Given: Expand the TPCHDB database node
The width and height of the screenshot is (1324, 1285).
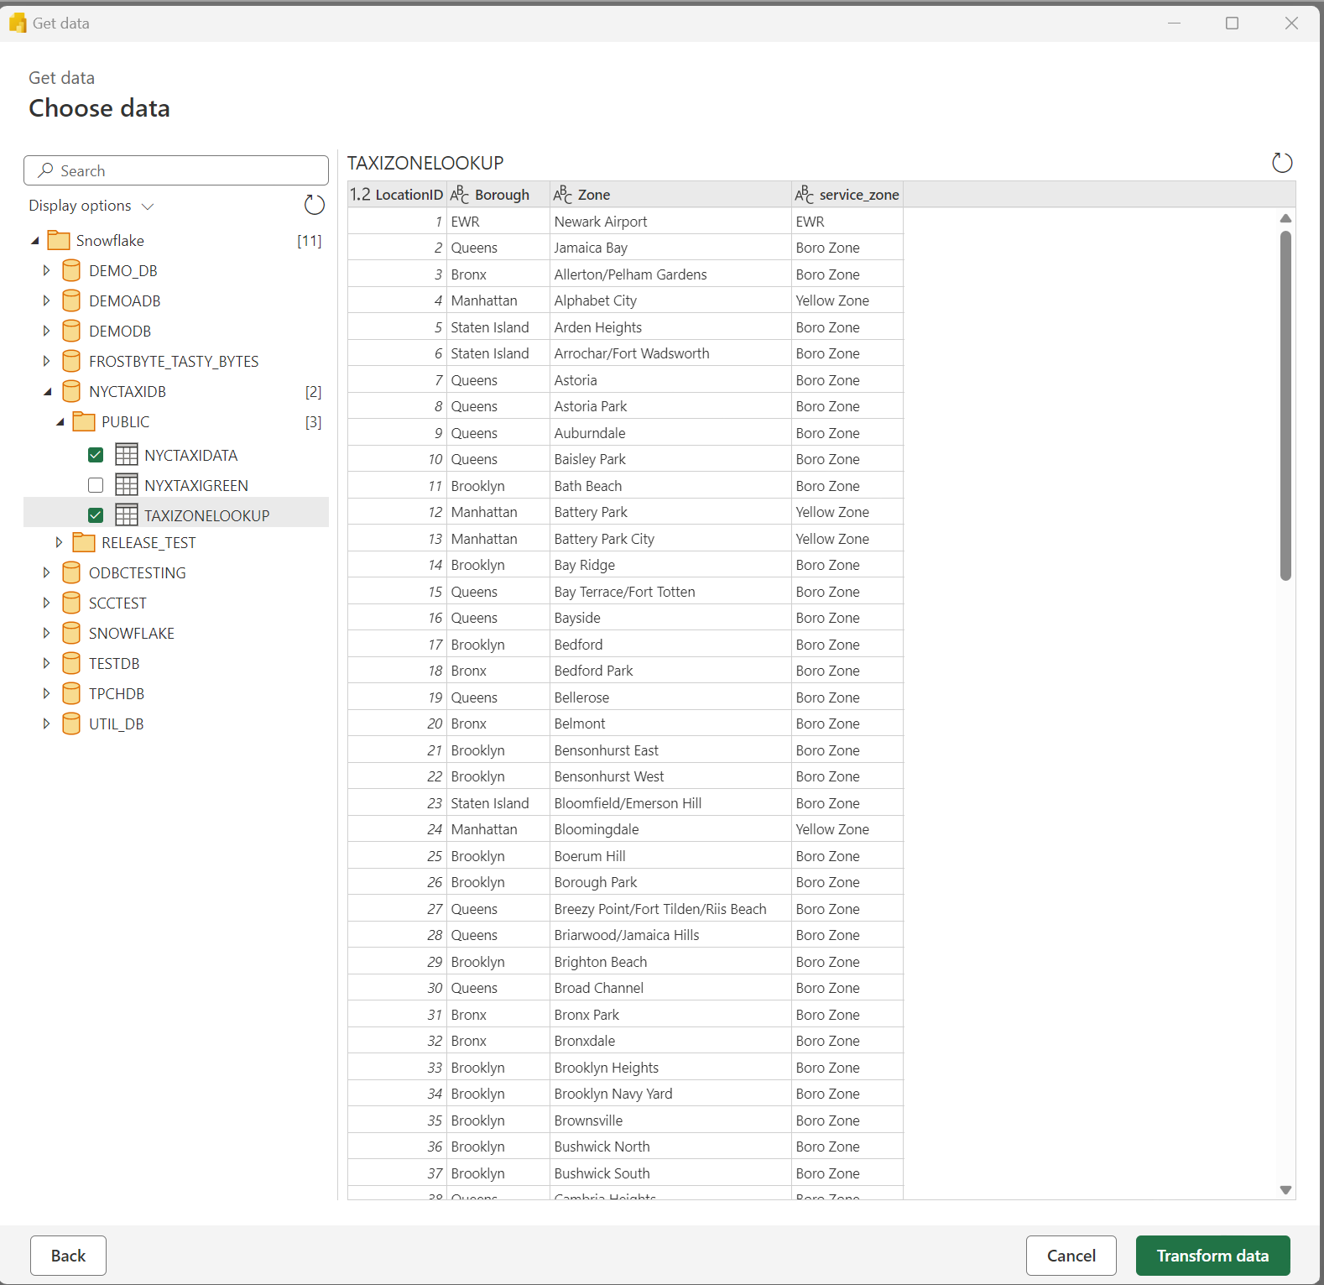Looking at the screenshot, I should (46, 693).
